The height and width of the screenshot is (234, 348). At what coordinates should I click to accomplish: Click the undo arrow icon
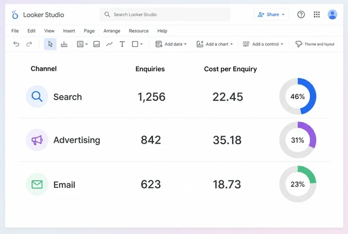(x=16, y=44)
